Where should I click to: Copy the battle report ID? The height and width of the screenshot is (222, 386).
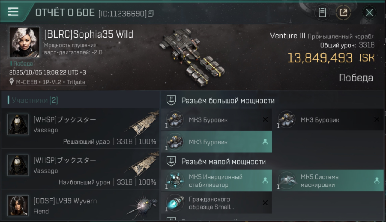click(151, 13)
